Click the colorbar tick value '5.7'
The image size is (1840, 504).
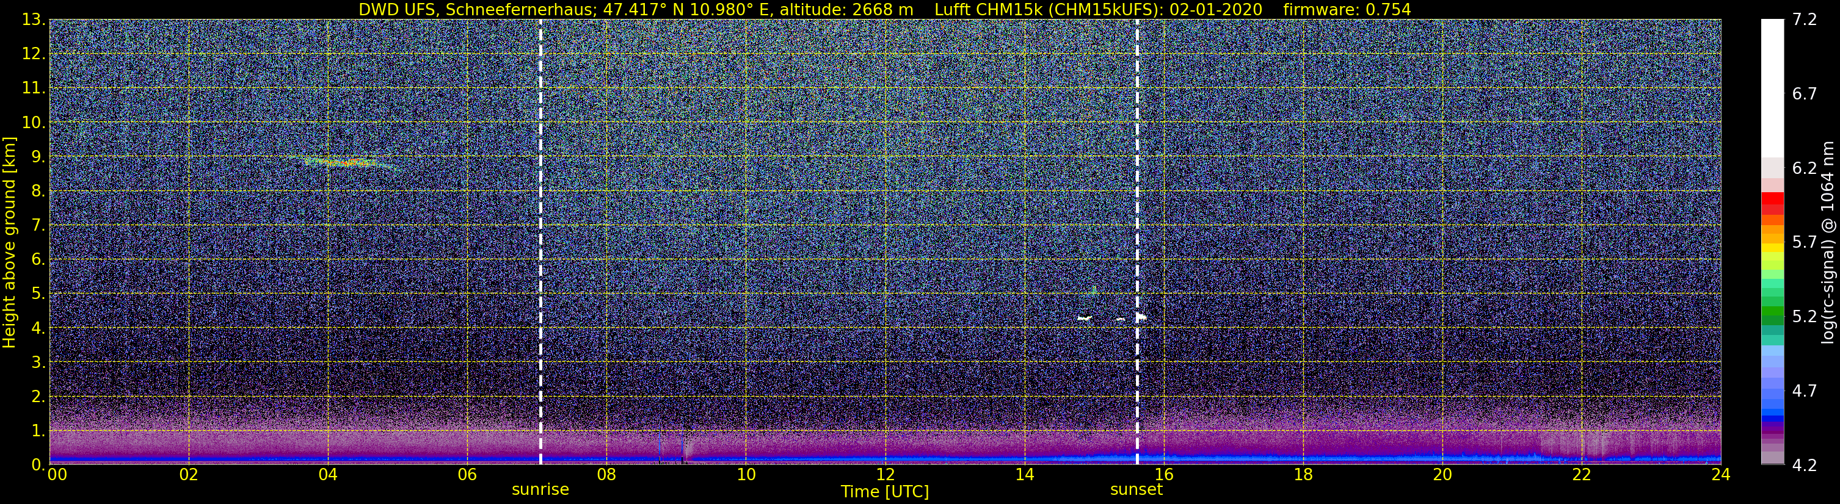[x=1805, y=243]
